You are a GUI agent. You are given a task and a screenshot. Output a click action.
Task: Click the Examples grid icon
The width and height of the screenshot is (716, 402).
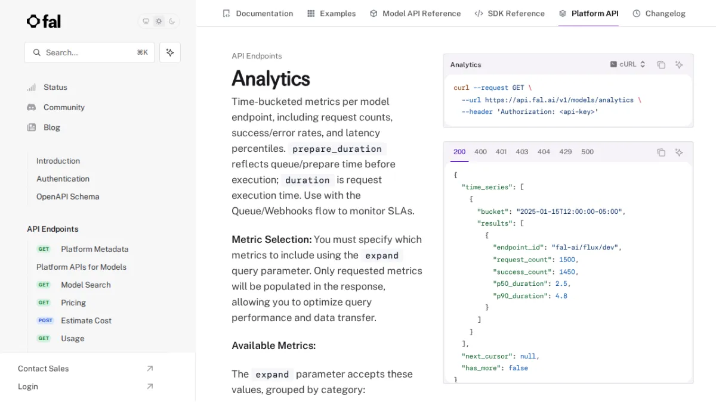coord(311,13)
